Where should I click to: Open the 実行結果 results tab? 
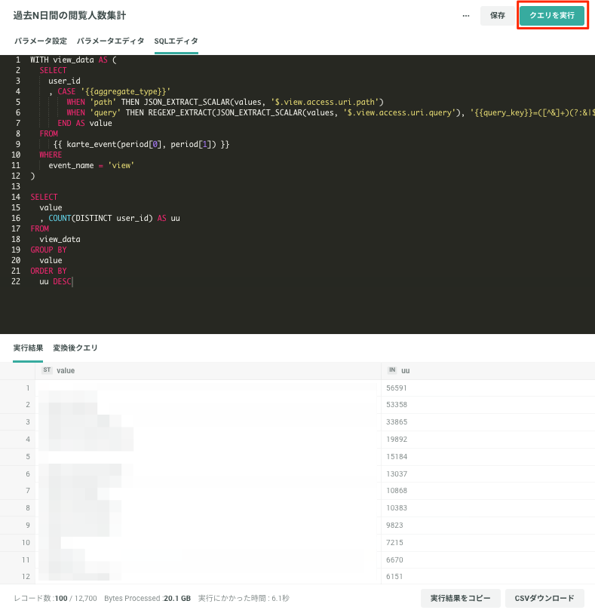pos(28,348)
